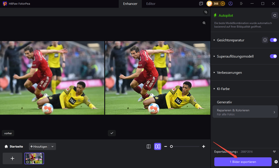The width and height of the screenshot is (279, 168).
Task: Click the zoom magnifier icon
Action: pos(204,23)
